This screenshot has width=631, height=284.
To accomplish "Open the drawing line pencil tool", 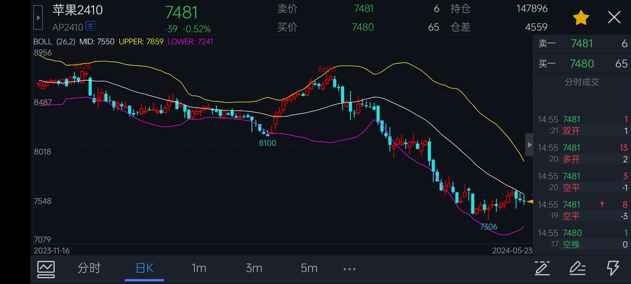I will coord(542,268).
